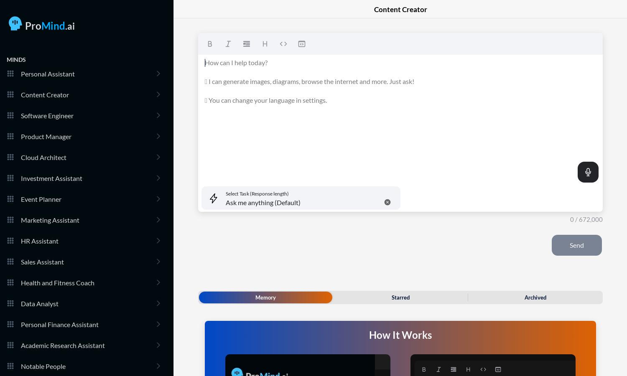This screenshot has width=627, height=376.
Task: Insert a code block from toolbar
Action: pyautogui.click(x=302, y=44)
